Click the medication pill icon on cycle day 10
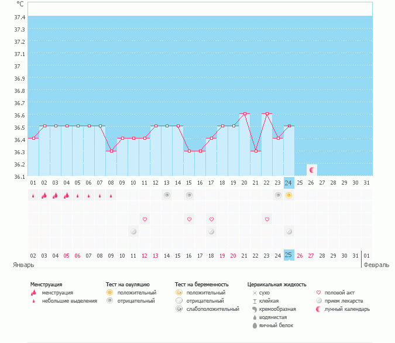This screenshot has height=343, width=395. click(x=133, y=231)
